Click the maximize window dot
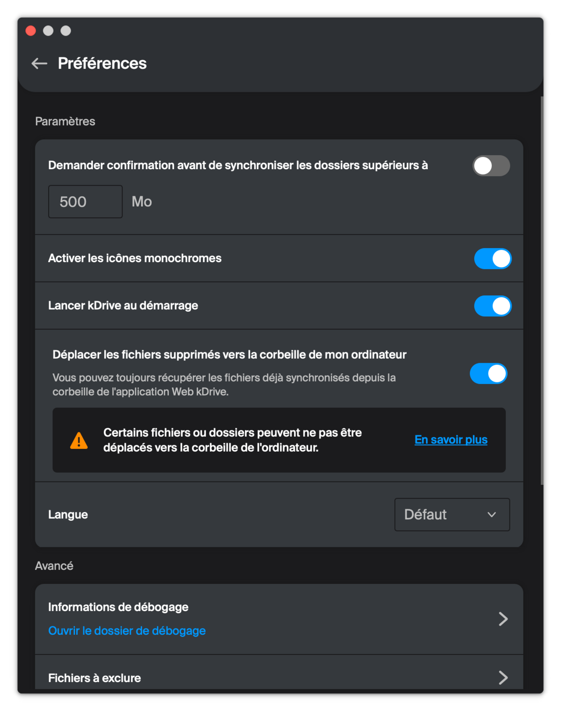Screen dimensions: 561x711 (x=66, y=31)
